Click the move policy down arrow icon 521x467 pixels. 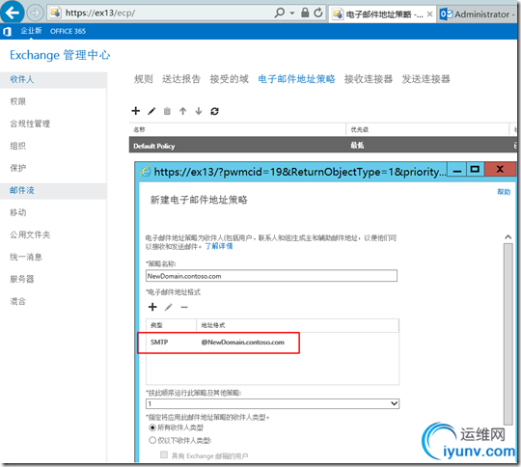(199, 111)
